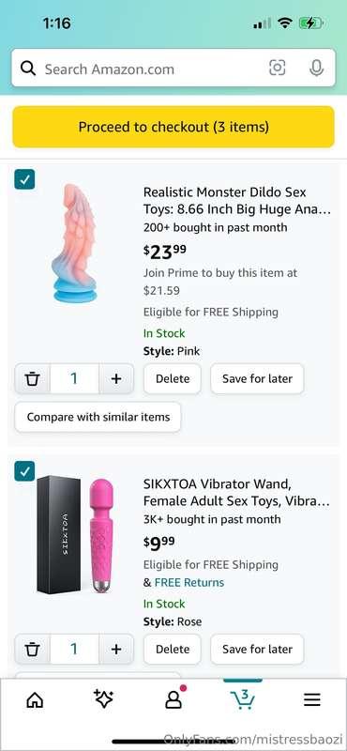Click trash icon for vibrator wand item
The width and height of the screenshot is (347, 751).
[x=32, y=649]
